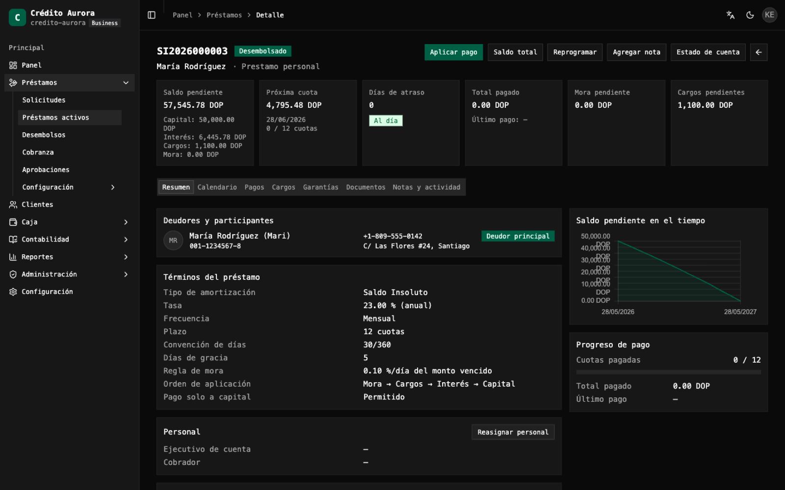Screen dimensions: 785x490
Task: Click the Clientes people icon
Action: coord(13,205)
